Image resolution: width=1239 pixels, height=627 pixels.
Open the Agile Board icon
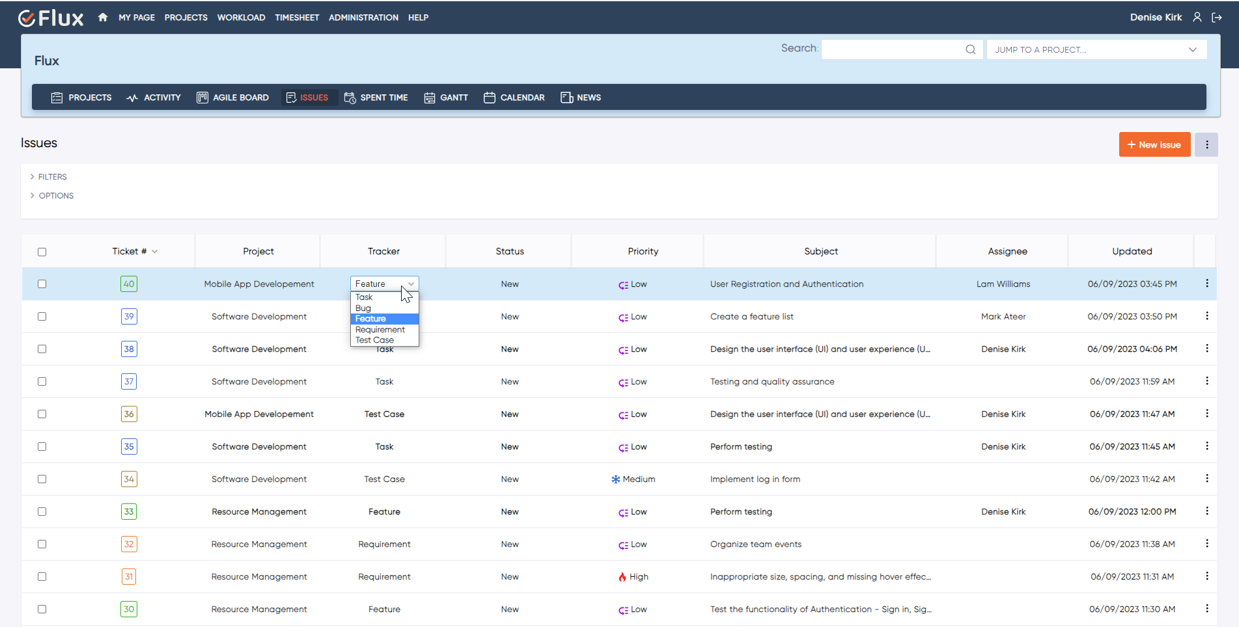pos(202,98)
